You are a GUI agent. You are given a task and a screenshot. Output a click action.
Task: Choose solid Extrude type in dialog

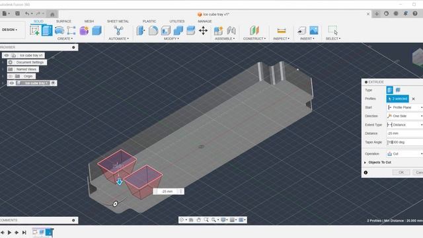389,90
